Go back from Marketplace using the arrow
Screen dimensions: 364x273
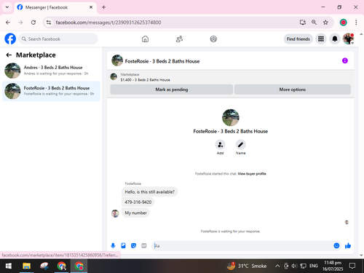coord(9,55)
